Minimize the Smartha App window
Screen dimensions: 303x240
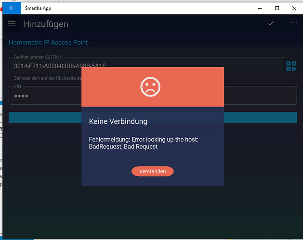[259, 8]
